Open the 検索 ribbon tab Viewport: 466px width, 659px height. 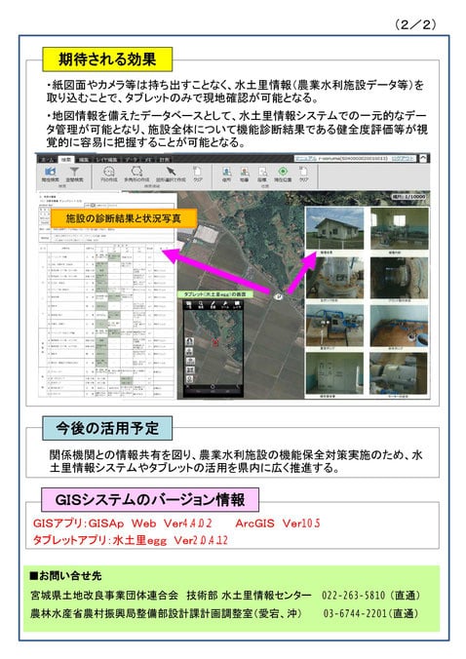pos(66,160)
